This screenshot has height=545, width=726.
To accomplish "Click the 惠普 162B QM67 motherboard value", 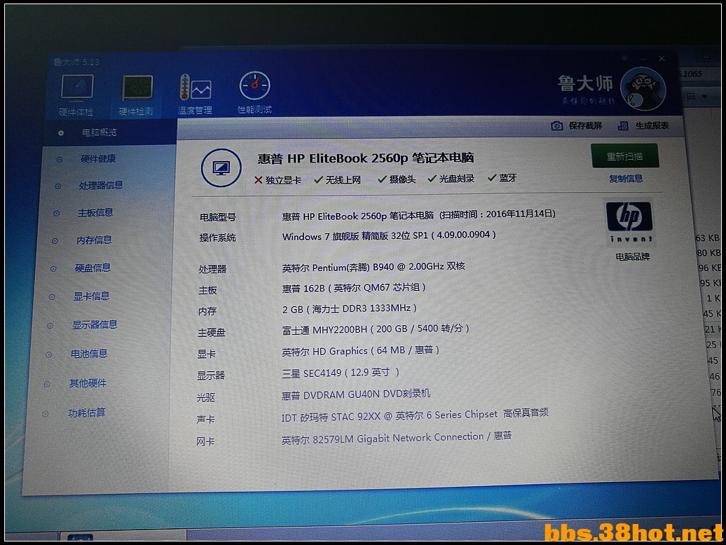I will (x=354, y=288).
